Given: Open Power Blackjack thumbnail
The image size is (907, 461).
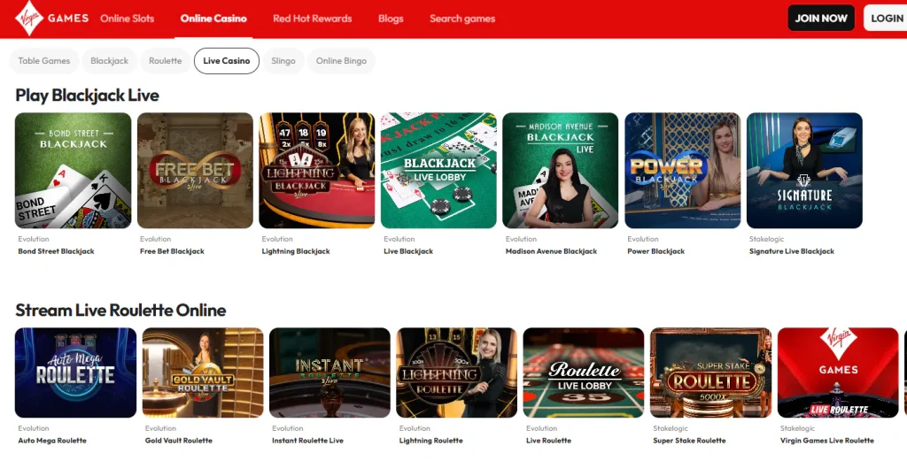Looking at the screenshot, I should 683,171.
